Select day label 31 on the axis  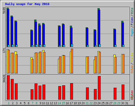point(127,103)
